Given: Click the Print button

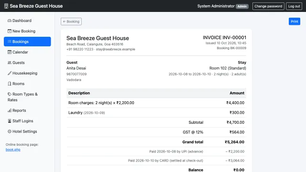Looking at the screenshot, I should pyautogui.click(x=295, y=21).
